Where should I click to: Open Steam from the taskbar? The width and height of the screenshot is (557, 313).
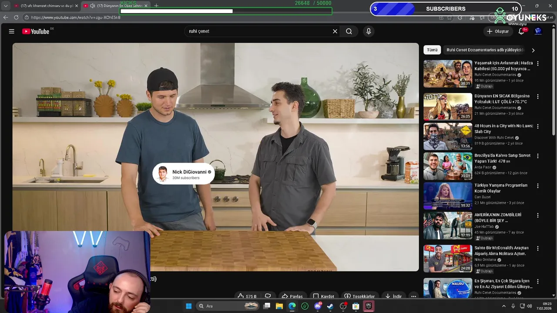point(330,306)
